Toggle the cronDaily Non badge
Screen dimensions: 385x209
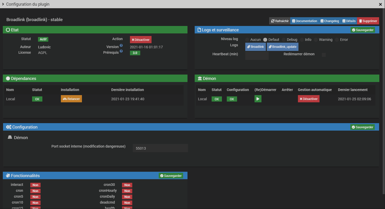click(127, 197)
